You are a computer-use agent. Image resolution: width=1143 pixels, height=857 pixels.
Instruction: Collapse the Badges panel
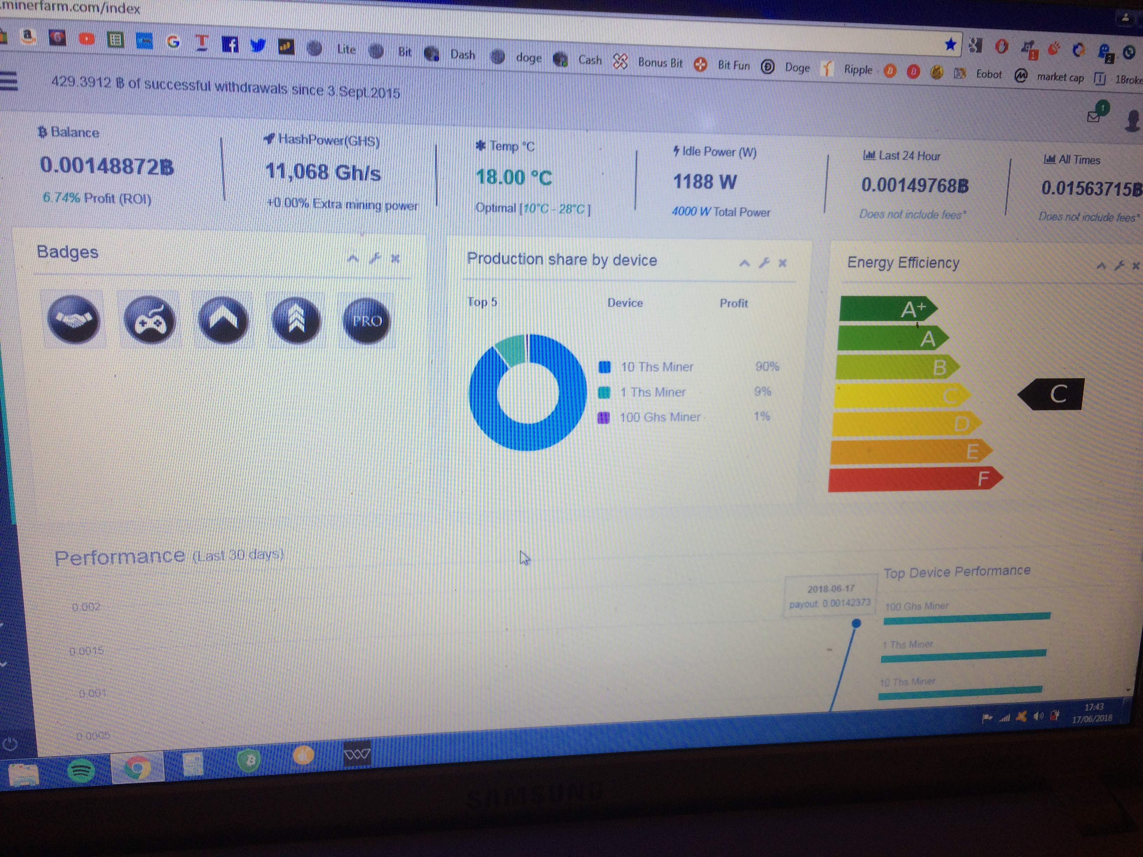pos(353,258)
